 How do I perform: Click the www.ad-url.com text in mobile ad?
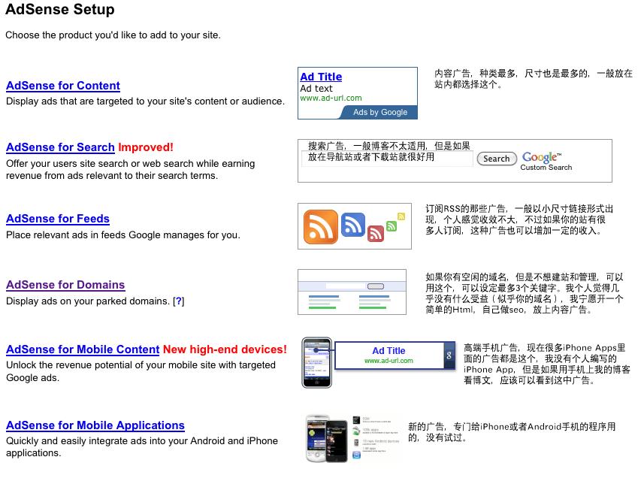click(389, 361)
